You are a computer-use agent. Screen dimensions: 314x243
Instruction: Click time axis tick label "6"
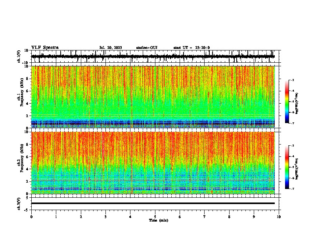click(x=180, y=217)
